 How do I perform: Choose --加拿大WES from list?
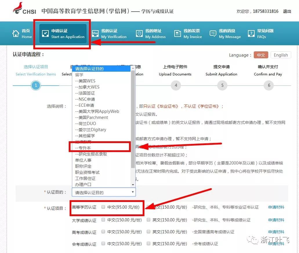coord(102,87)
